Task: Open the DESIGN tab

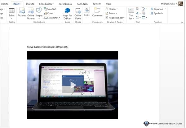Action: pyautogui.click(x=30, y=4)
